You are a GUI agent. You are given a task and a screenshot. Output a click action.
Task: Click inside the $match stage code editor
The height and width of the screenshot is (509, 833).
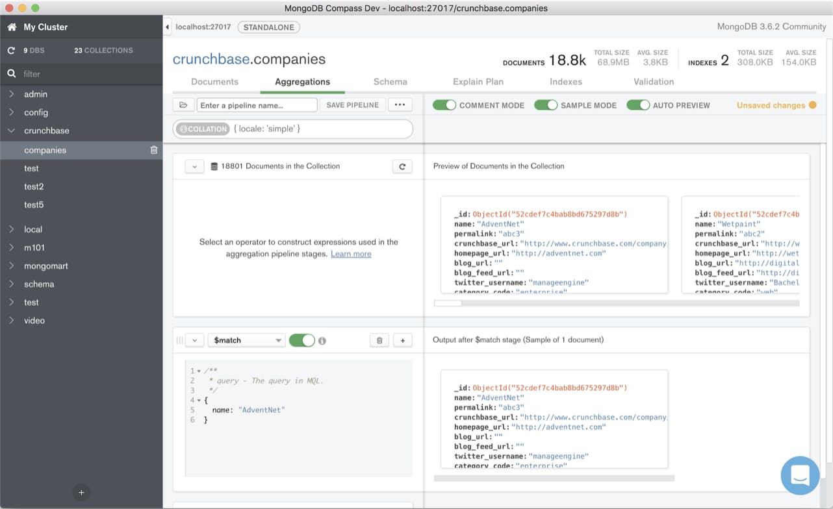(299, 419)
